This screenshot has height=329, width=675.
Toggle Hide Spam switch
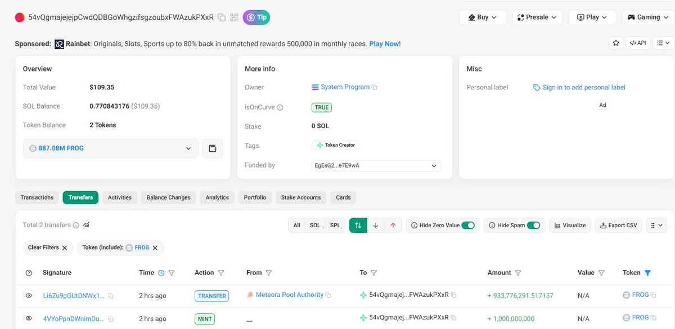[534, 226]
